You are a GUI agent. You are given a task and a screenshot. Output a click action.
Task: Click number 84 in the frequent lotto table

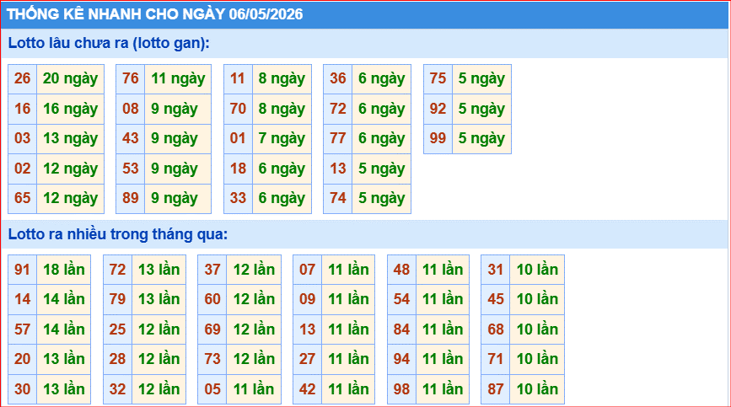(402, 329)
